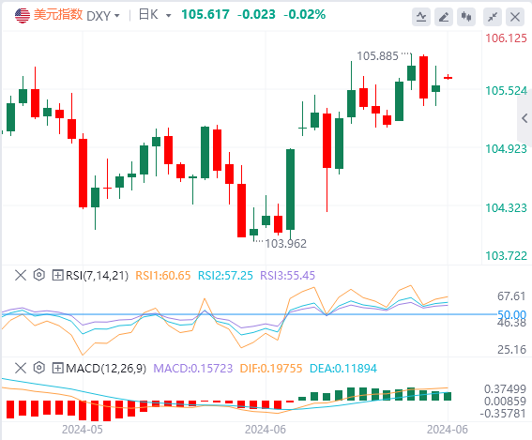Toggle the RSI panel plus box

(57, 275)
